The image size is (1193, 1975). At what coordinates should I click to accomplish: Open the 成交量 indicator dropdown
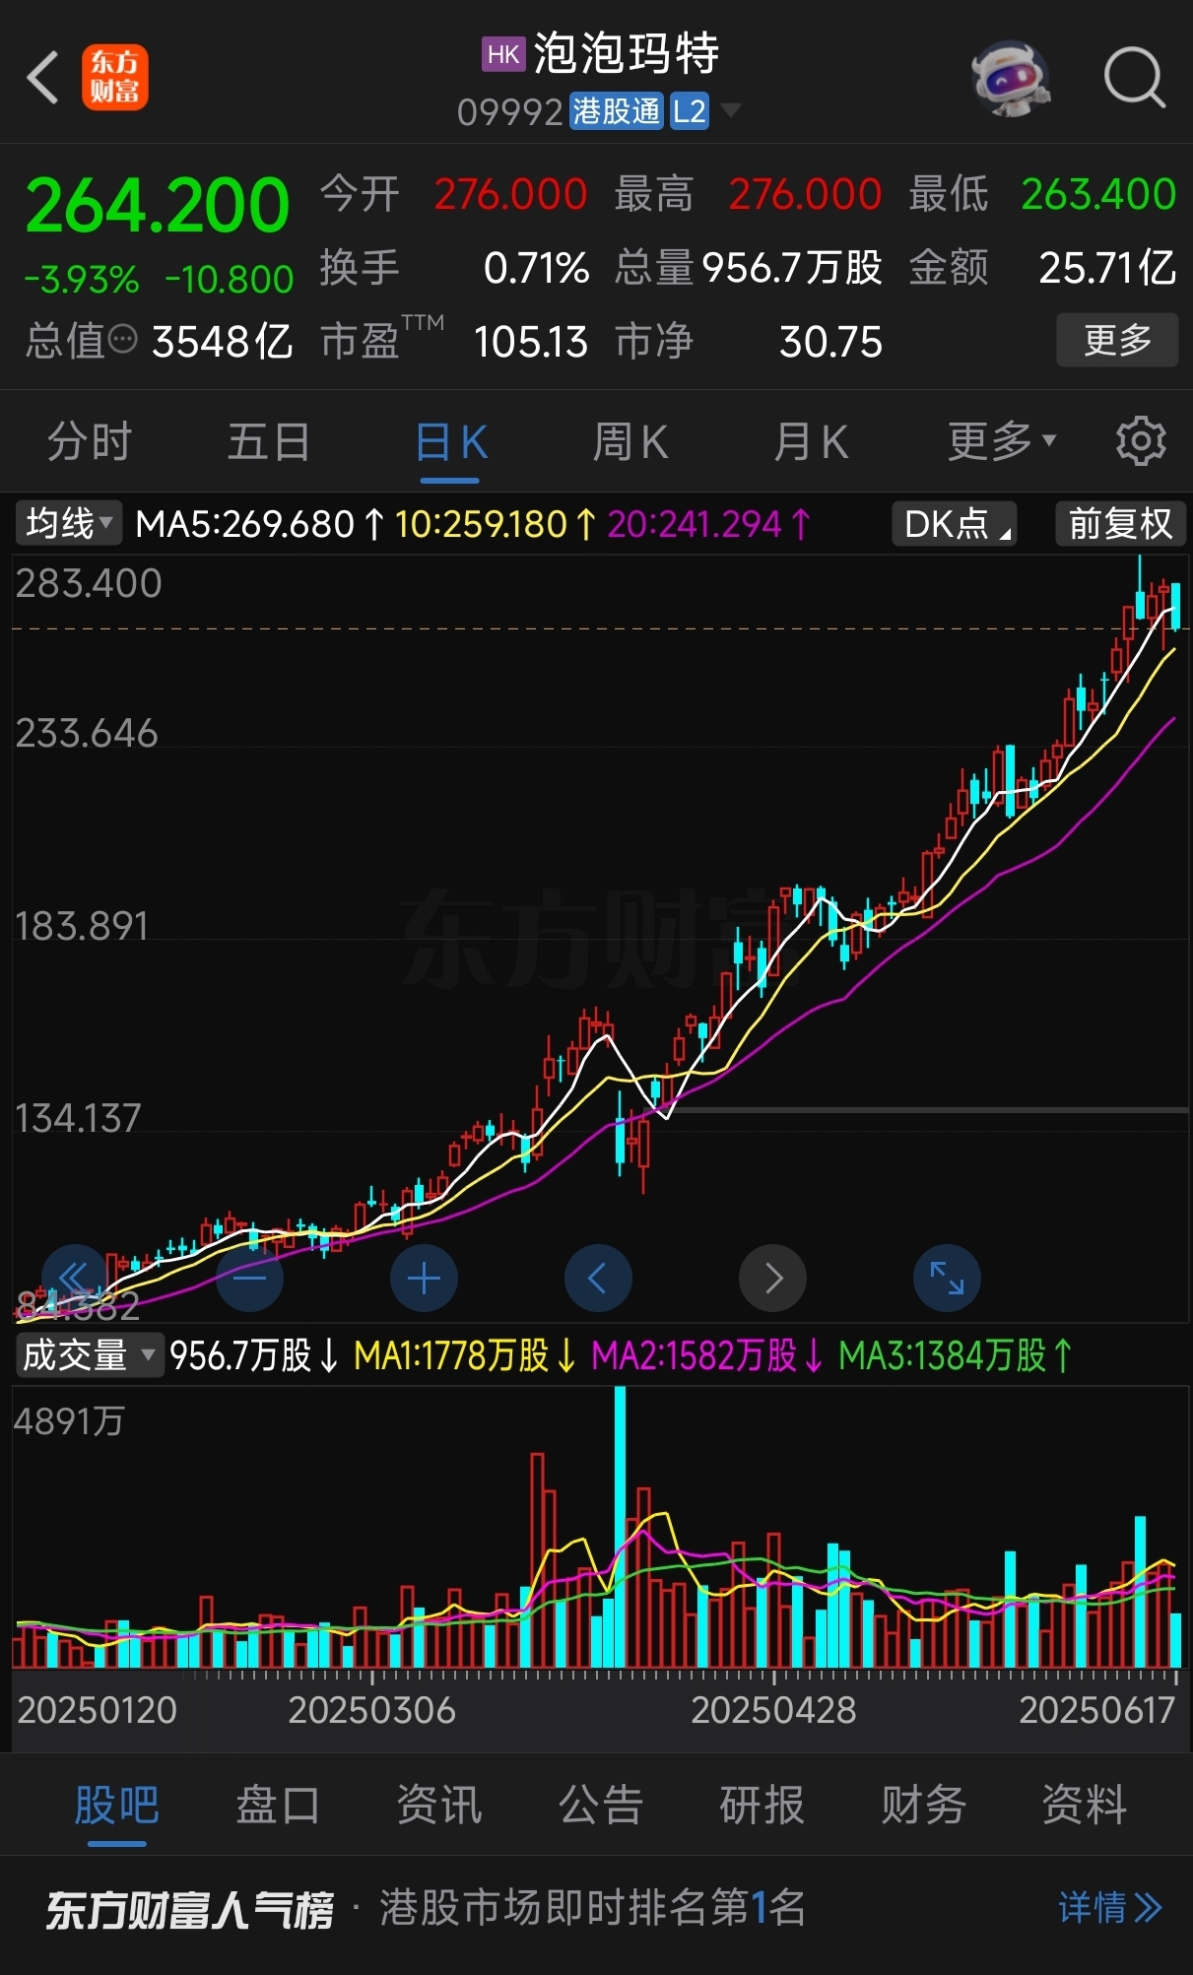tap(89, 1355)
